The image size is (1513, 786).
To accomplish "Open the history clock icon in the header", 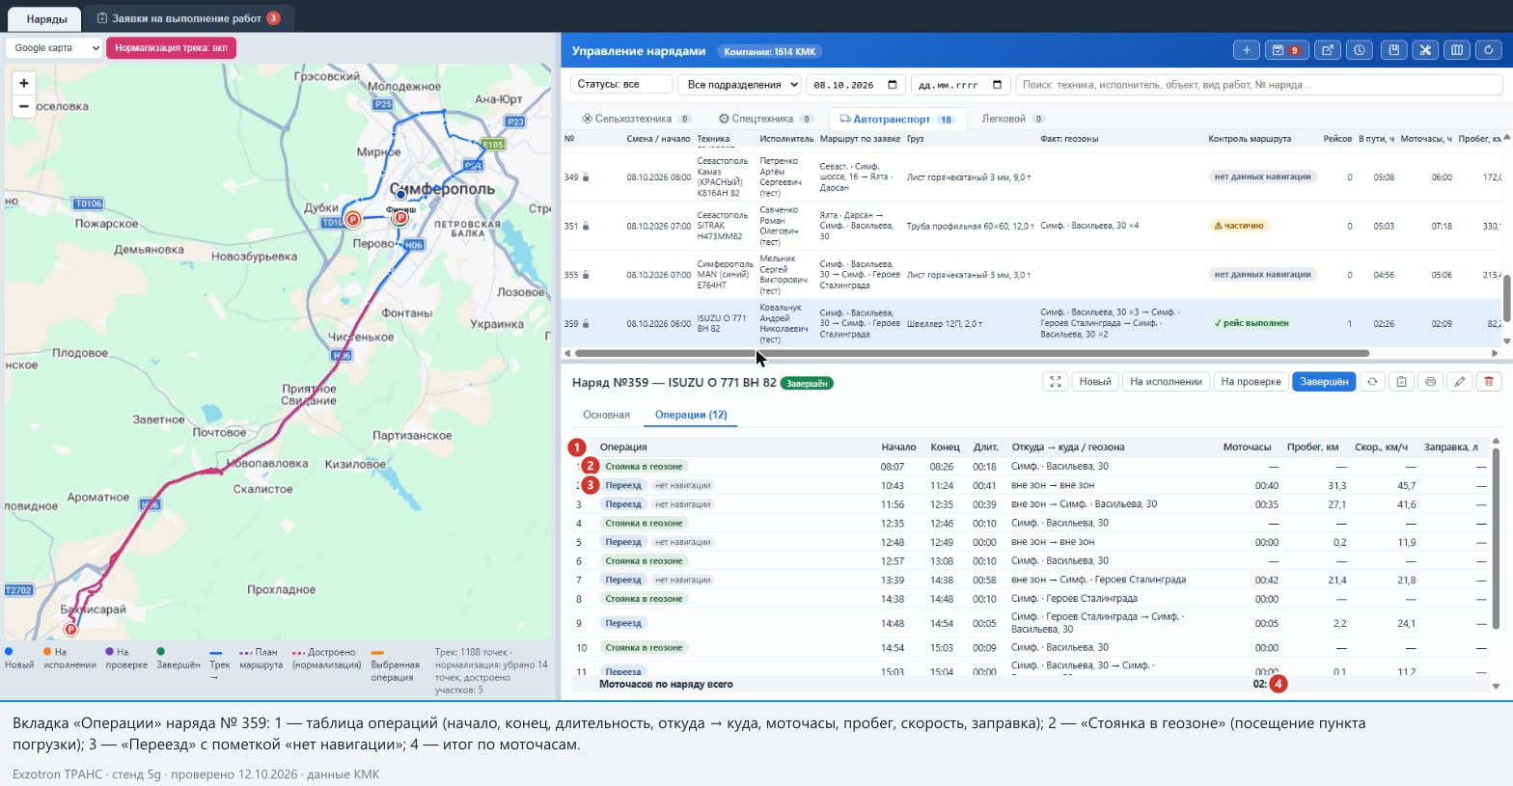I will pos(1360,50).
